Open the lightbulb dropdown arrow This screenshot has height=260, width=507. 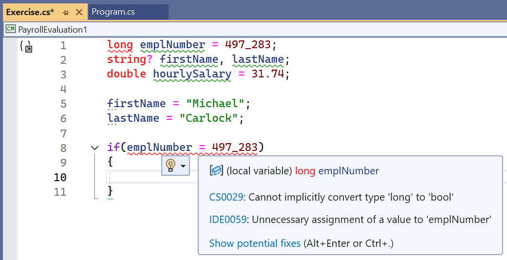pyautogui.click(x=183, y=166)
